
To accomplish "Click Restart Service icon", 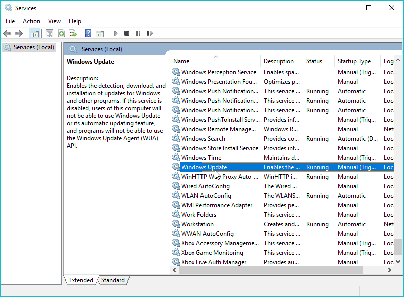I will pyautogui.click(x=150, y=33).
